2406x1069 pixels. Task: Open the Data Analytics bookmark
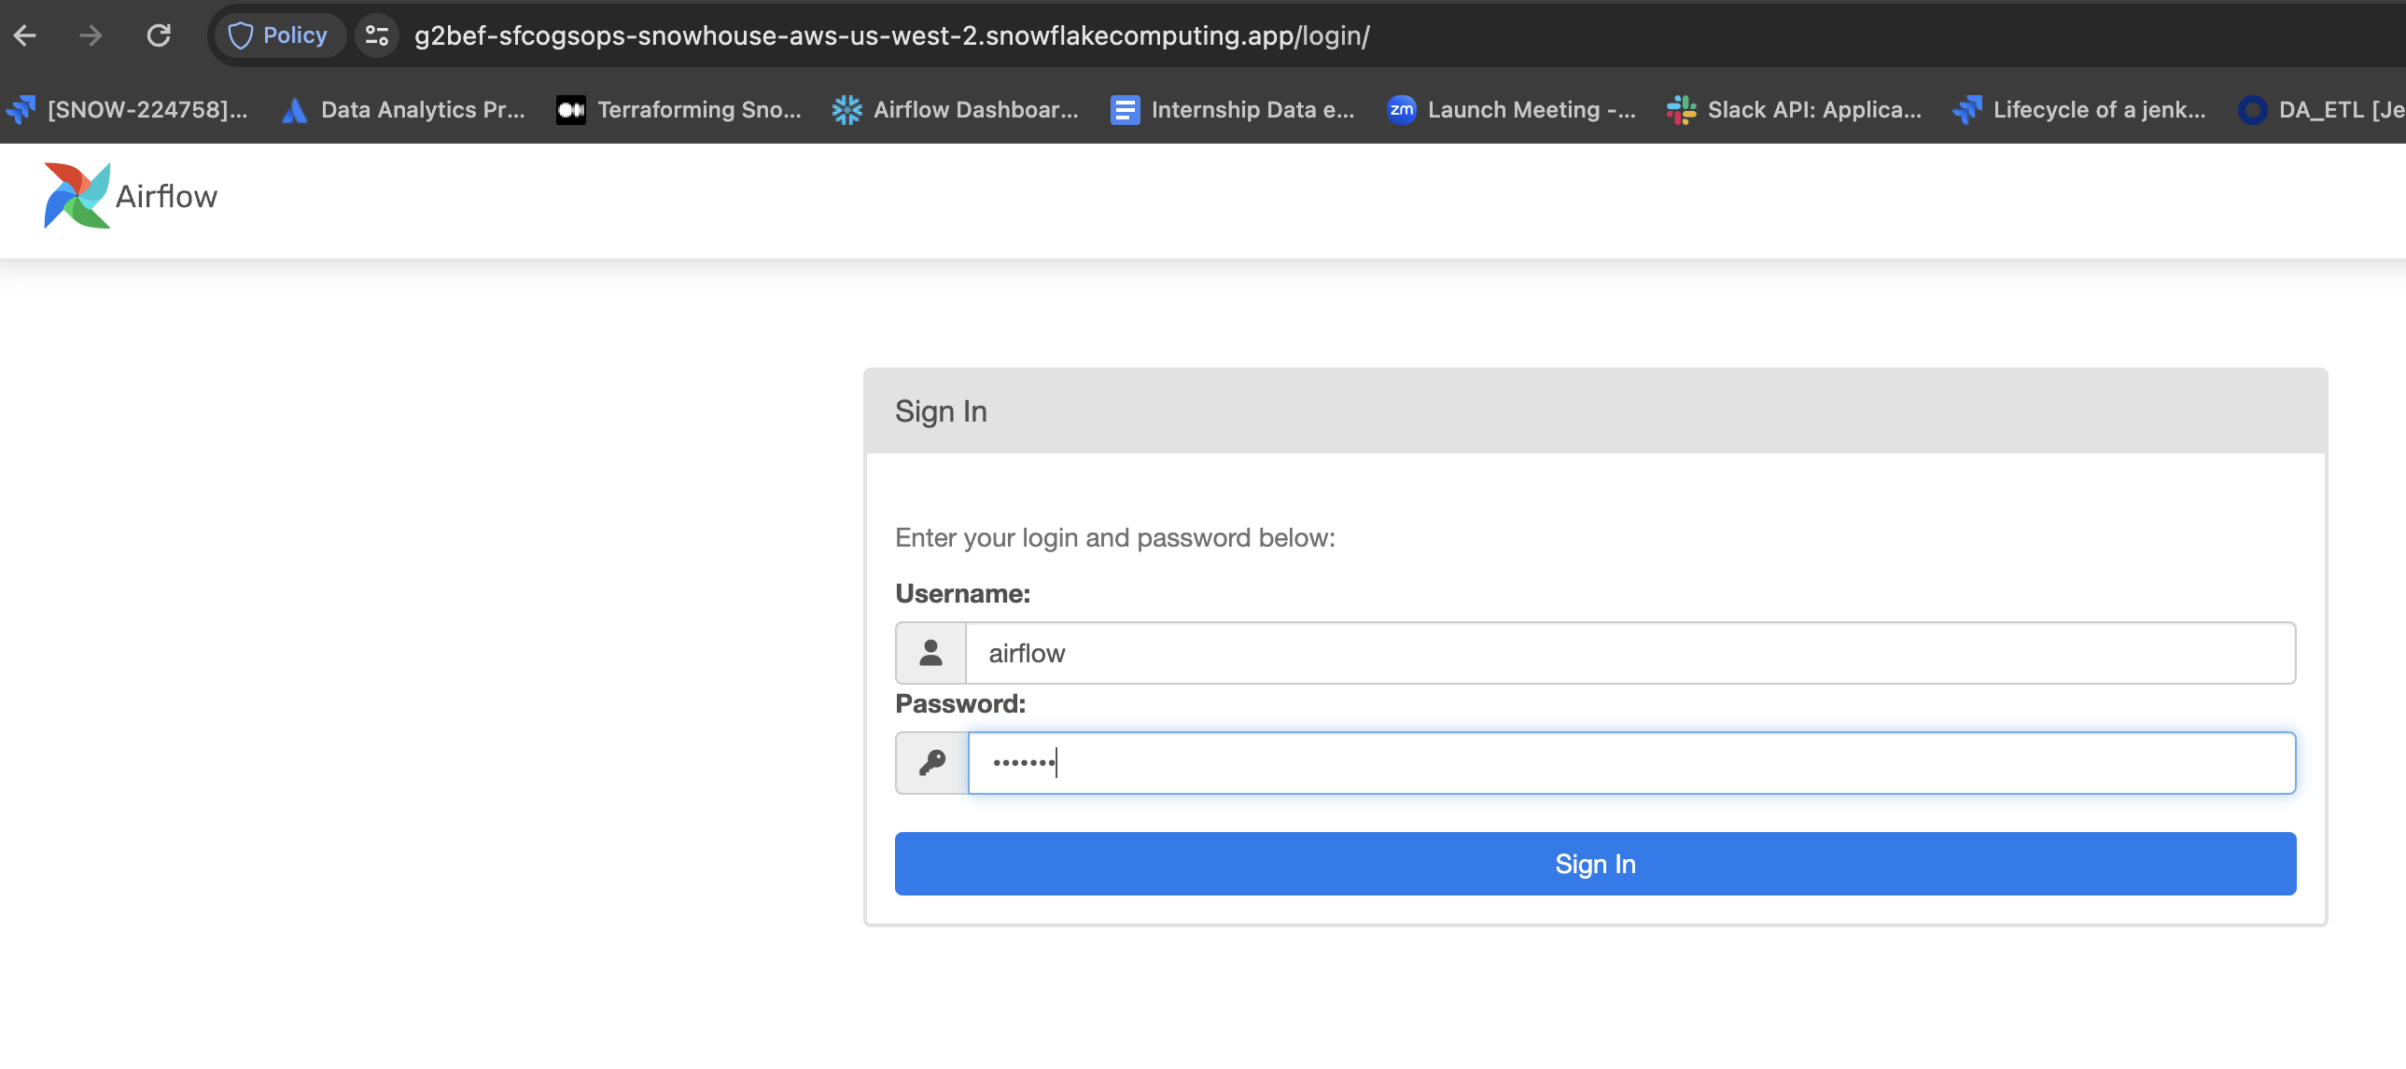point(403,109)
